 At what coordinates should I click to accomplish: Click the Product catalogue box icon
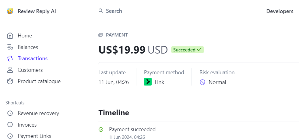coord(10,81)
